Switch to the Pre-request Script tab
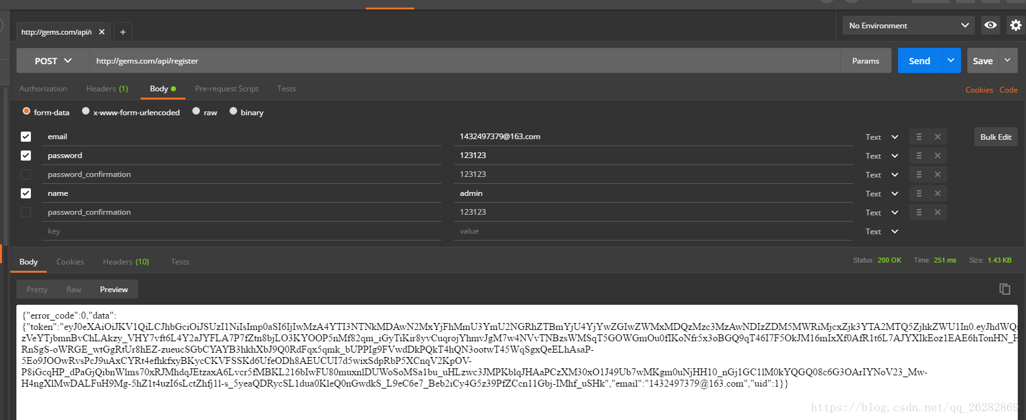The image size is (1026, 420). tap(226, 89)
